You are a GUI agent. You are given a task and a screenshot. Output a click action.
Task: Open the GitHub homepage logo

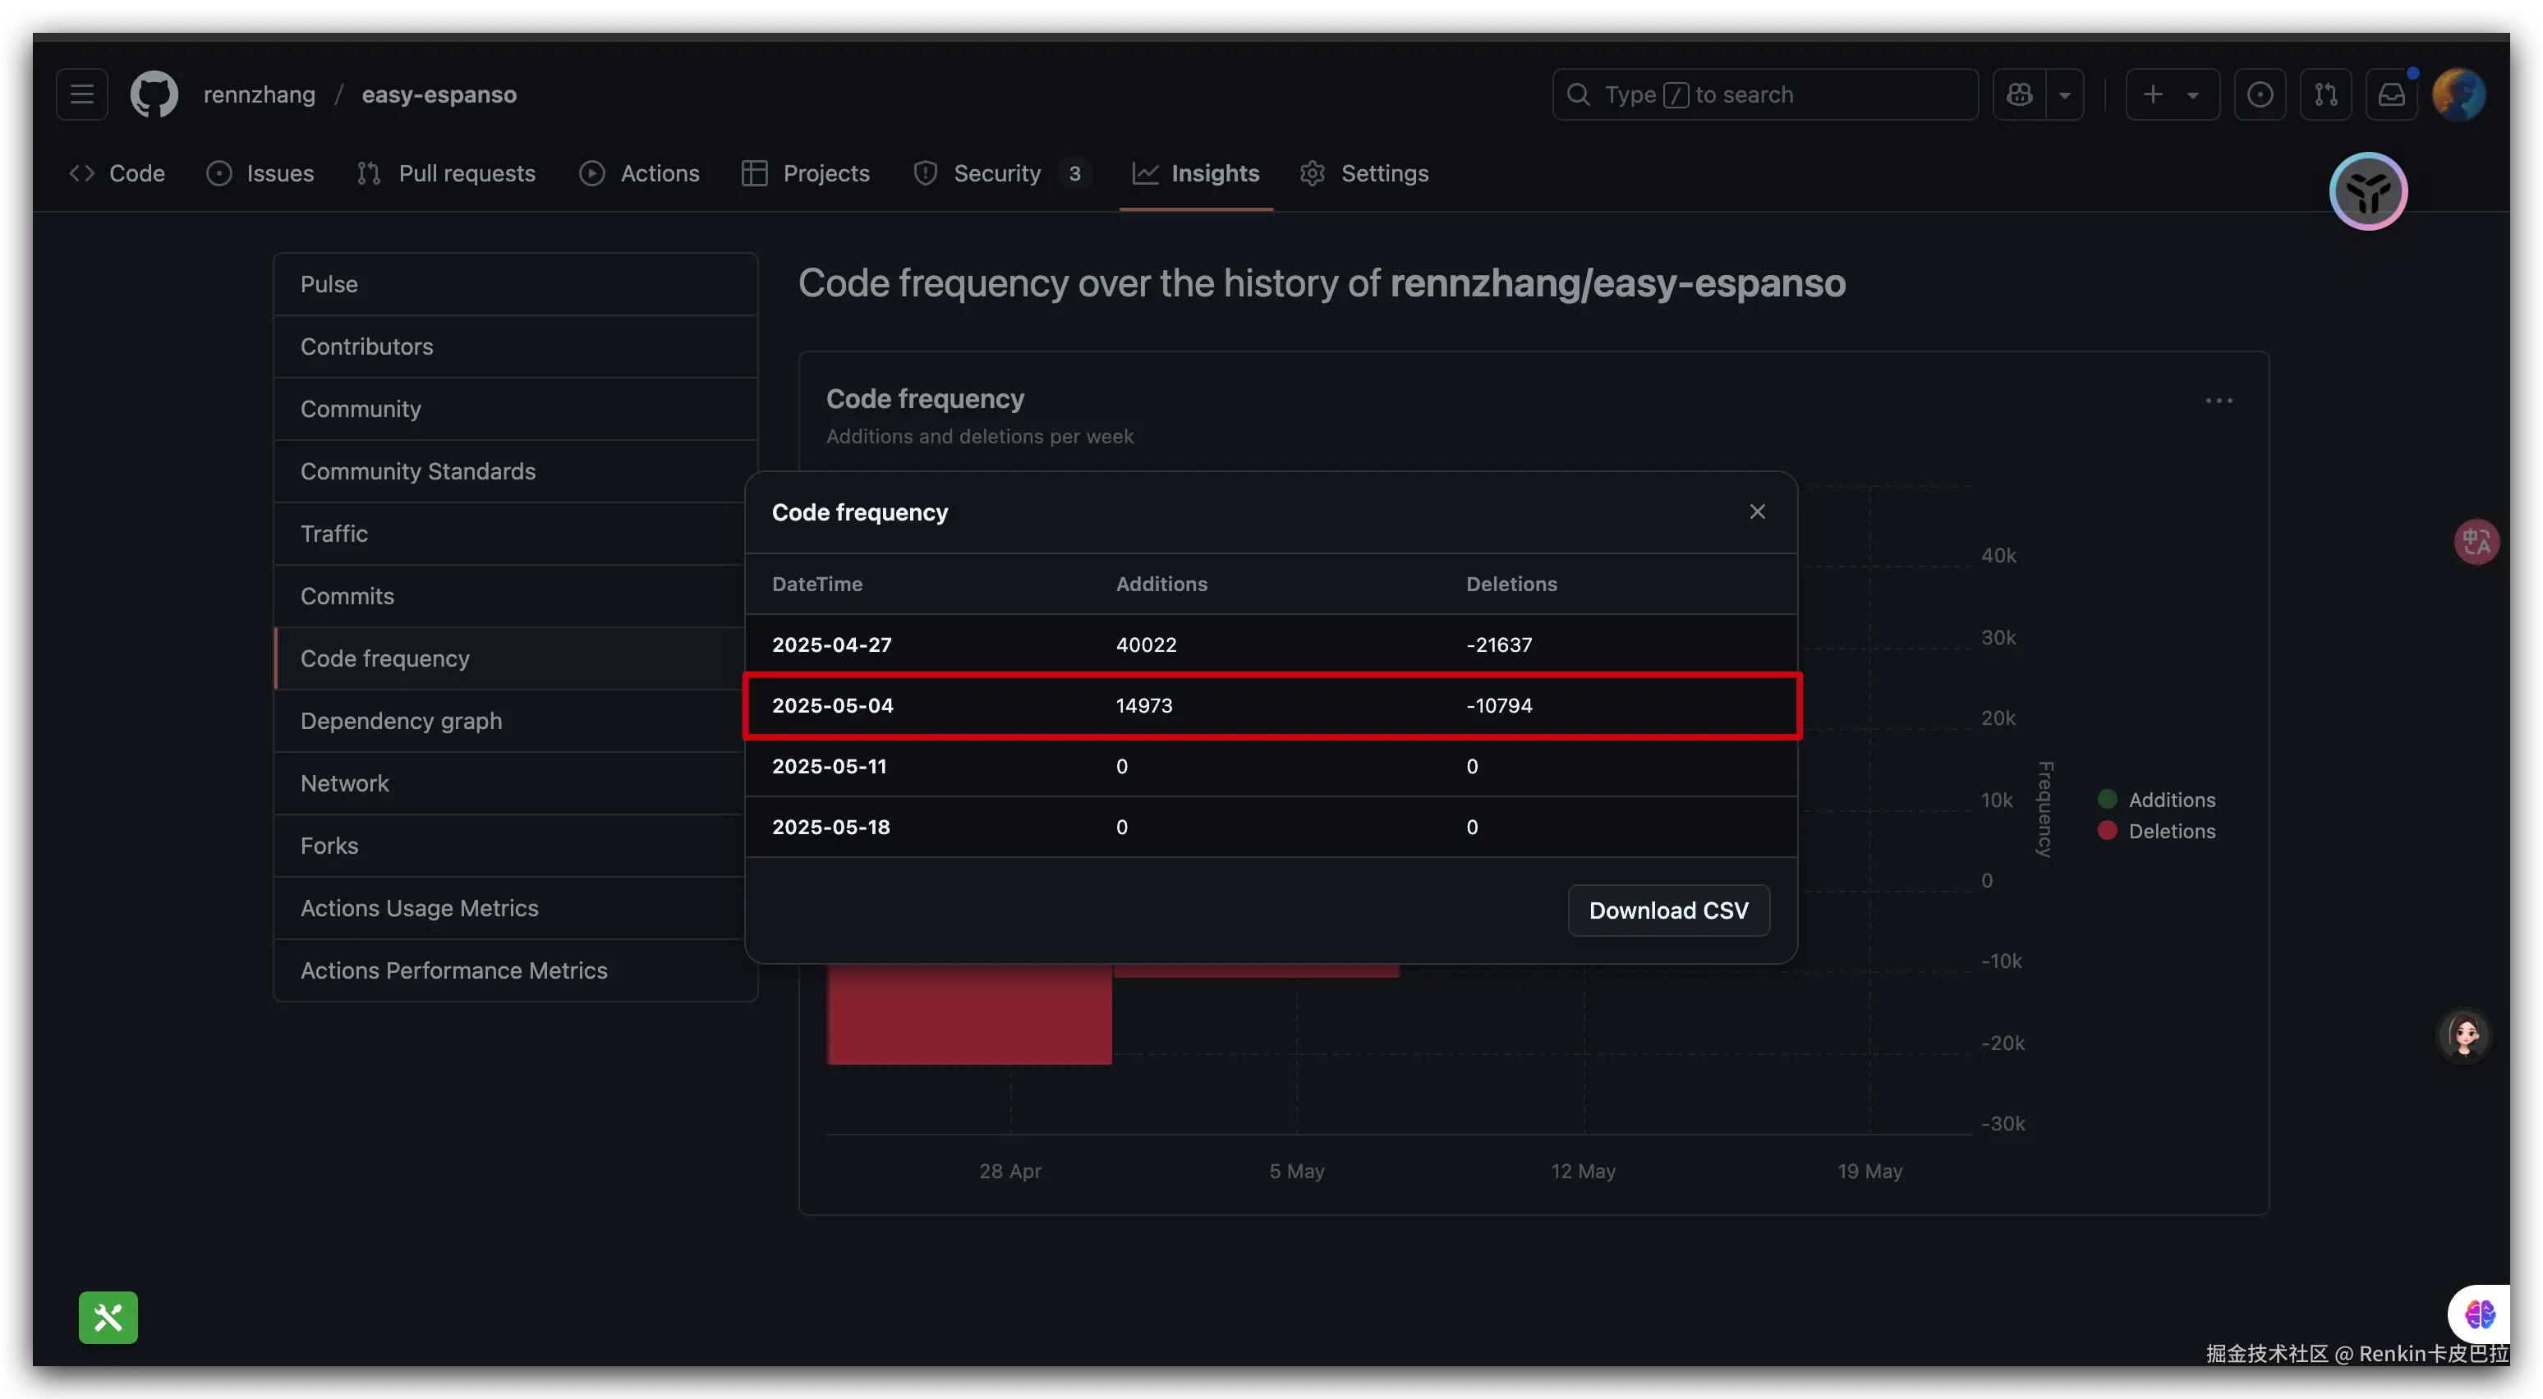154,94
